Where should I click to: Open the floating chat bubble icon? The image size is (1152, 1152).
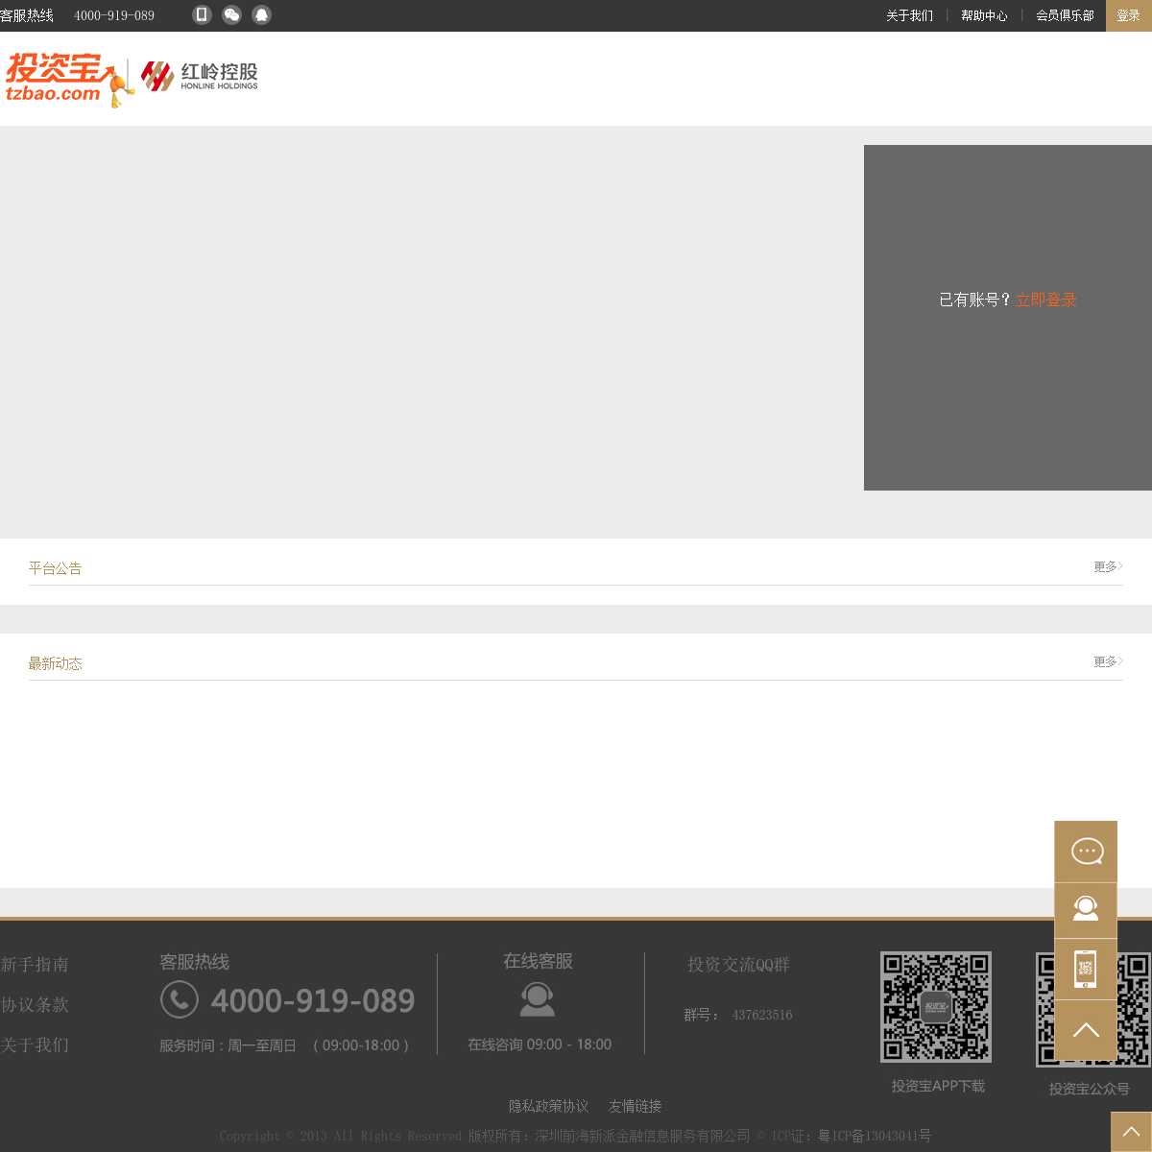click(1086, 852)
